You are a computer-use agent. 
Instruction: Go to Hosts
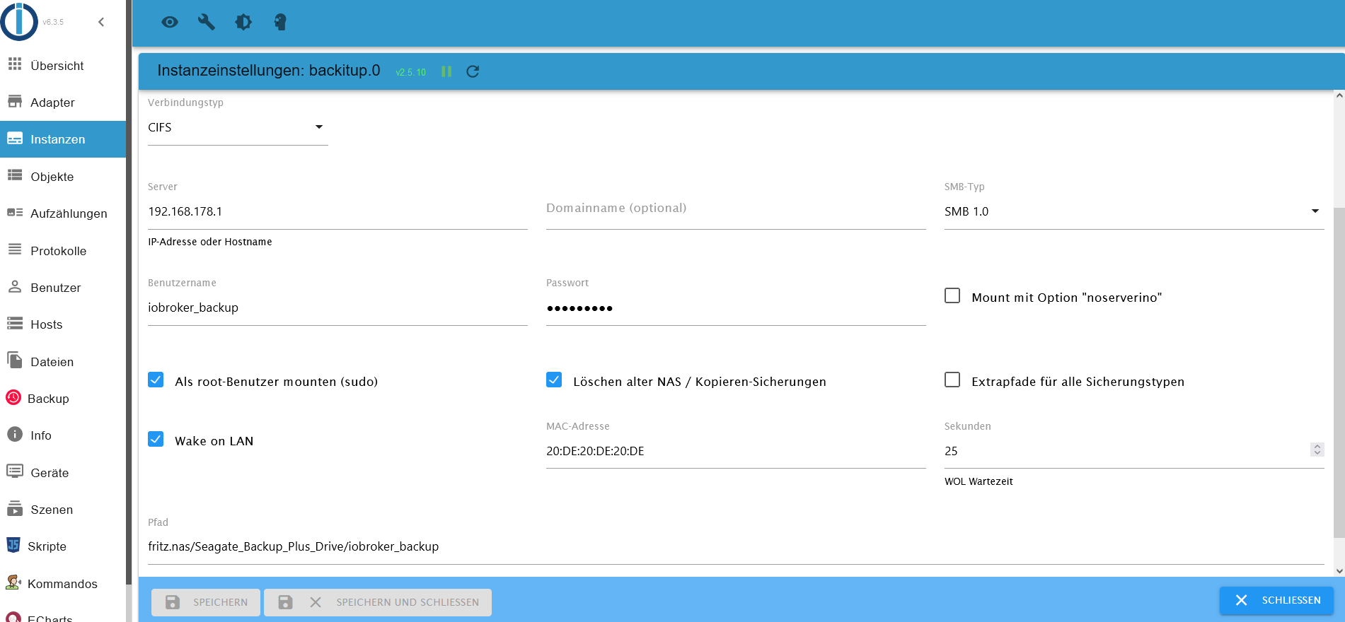[x=63, y=324]
